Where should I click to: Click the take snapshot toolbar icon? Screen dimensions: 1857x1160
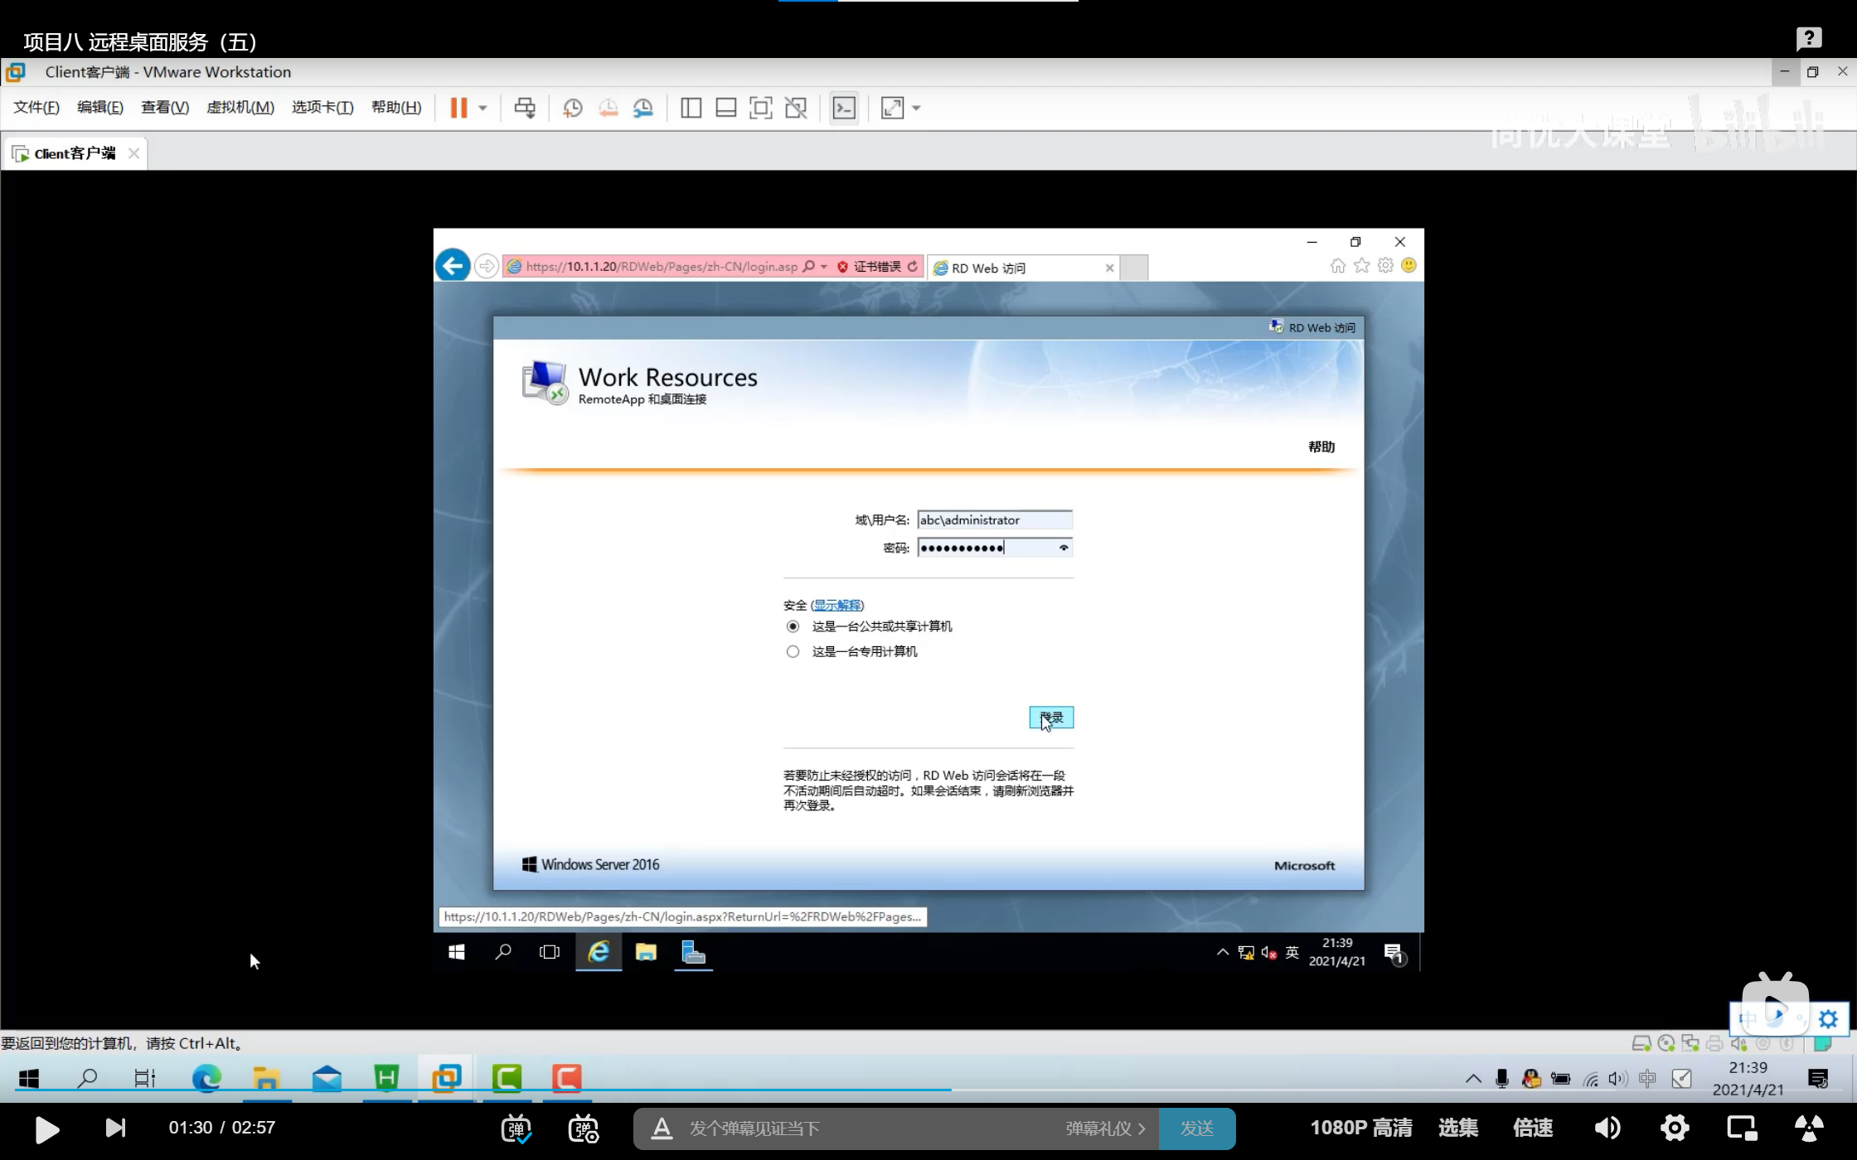point(572,108)
